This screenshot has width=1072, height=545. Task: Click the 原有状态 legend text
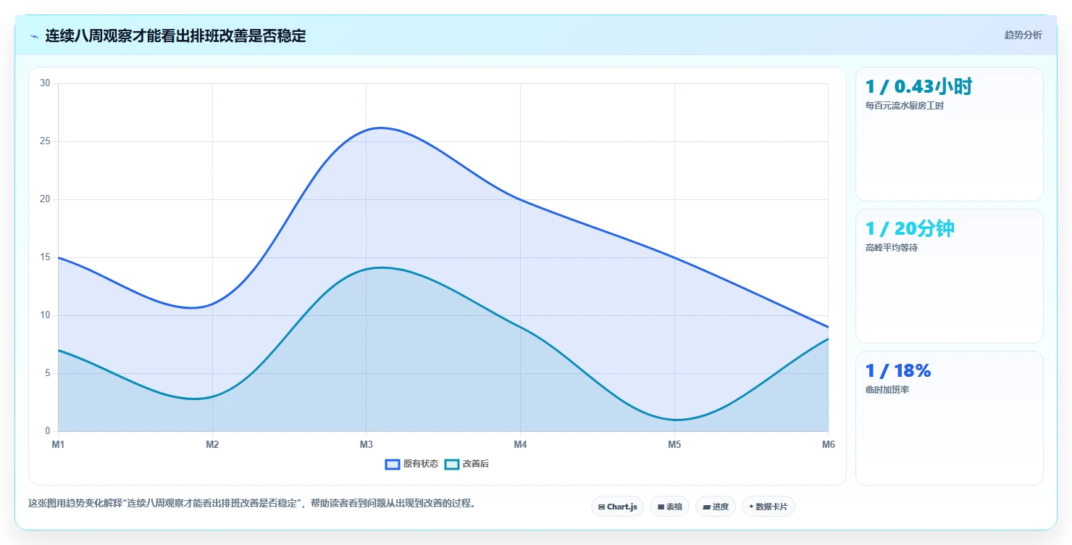click(x=421, y=464)
